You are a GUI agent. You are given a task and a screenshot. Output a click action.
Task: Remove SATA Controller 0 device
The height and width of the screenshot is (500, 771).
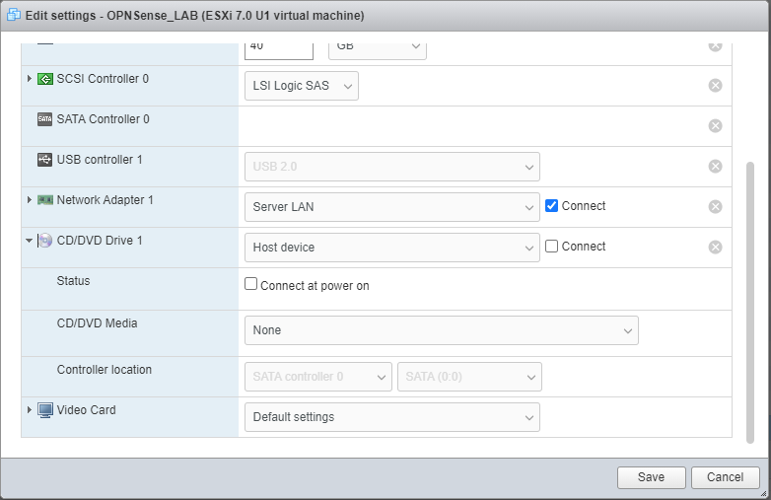tap(715, 126)
